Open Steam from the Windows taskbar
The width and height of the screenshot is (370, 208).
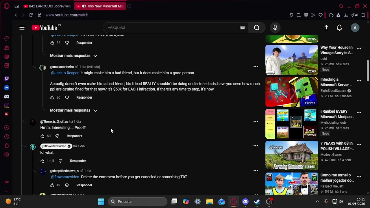[x=257, y=202]
